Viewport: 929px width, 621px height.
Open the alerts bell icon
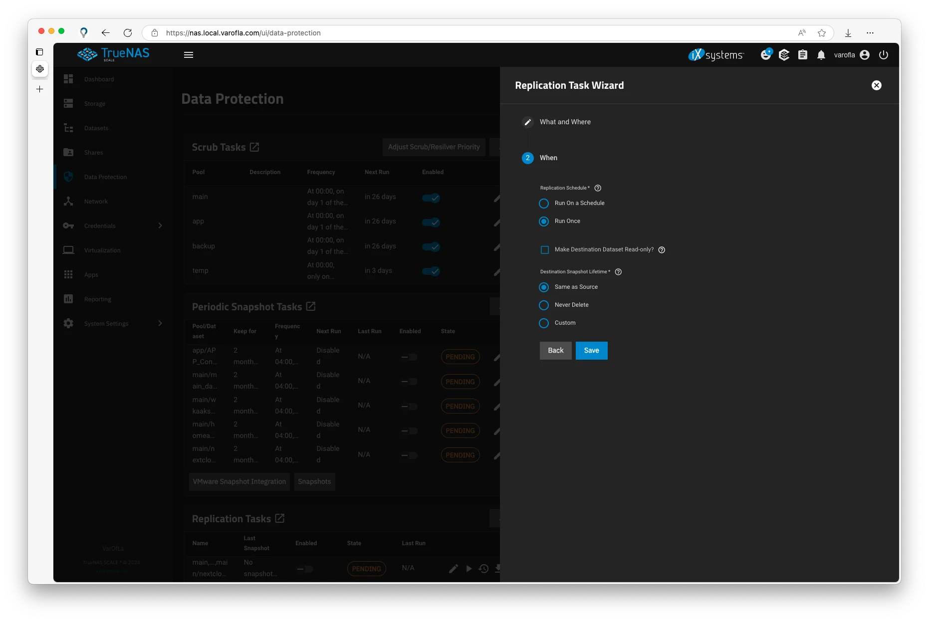pos(821,55)
